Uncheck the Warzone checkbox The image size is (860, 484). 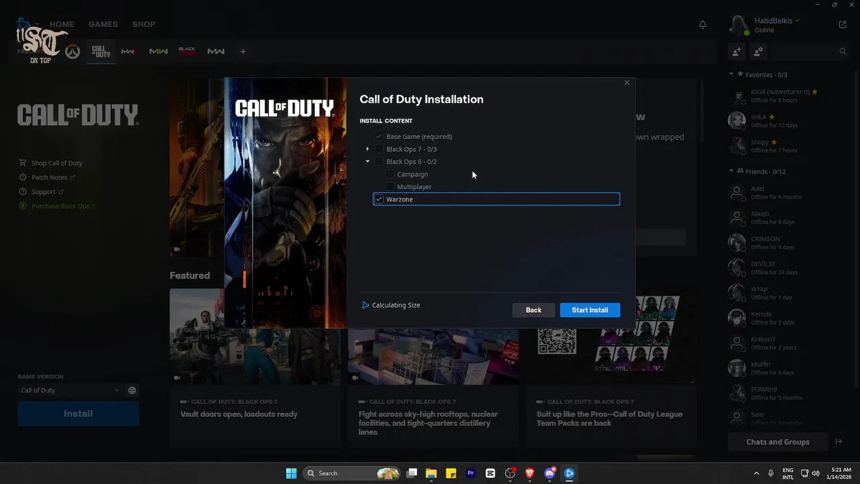(x=379, y=199)
